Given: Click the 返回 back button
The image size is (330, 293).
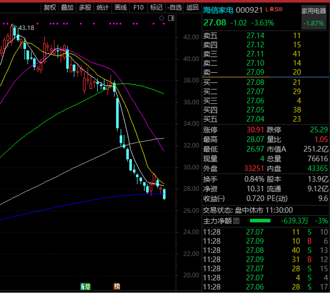Looking at the screenshot, I should click(x=192, y=7).
